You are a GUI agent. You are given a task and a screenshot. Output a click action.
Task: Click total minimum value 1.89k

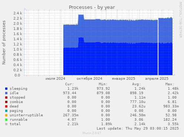click(x=107, y=124)
